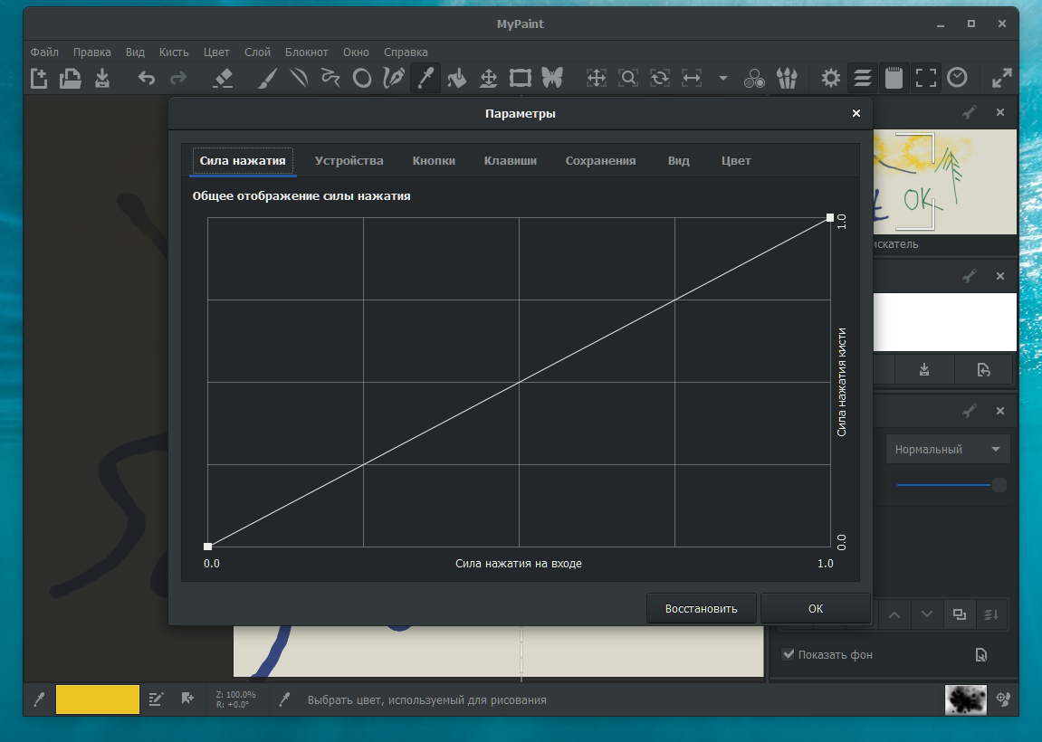Image resolution: width=1042 pixels, height=742 pixels.
Task: Select the Color Picker eyedropper tool
Action: [425, 79]
